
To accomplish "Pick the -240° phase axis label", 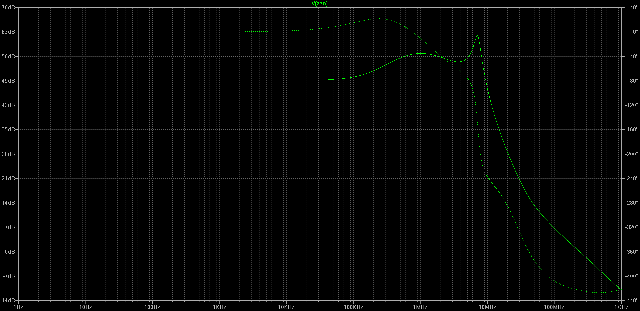I will pos(632,178).
